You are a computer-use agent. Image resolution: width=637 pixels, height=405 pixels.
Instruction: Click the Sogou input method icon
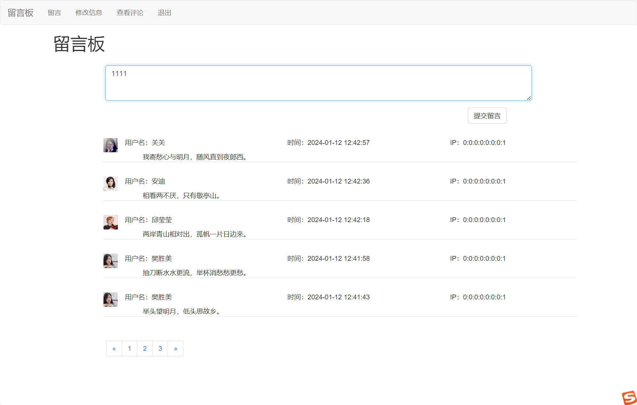(629, 398)
